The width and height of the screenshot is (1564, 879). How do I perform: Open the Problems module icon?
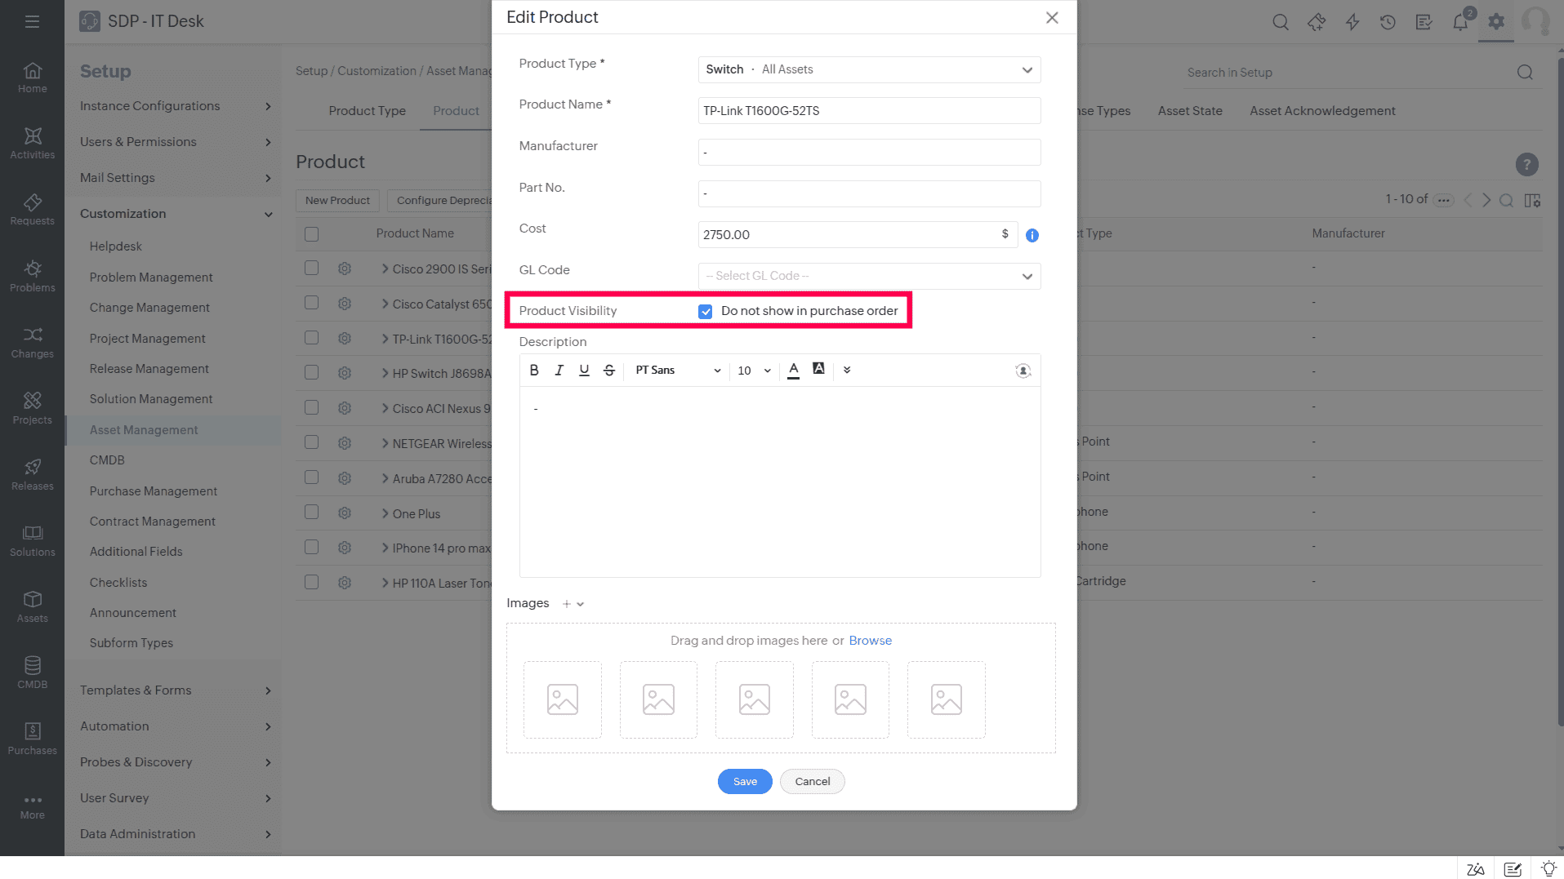[x=33, y=276]
